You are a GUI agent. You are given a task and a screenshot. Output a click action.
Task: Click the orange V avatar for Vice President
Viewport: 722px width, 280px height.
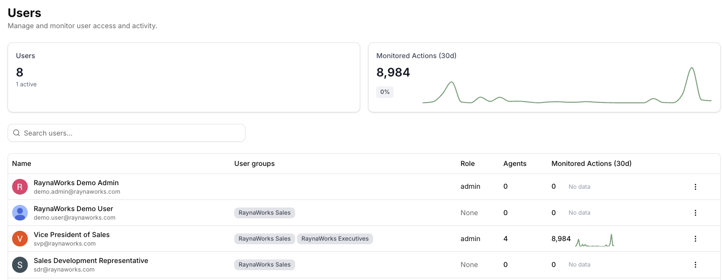tap(20, 239)
